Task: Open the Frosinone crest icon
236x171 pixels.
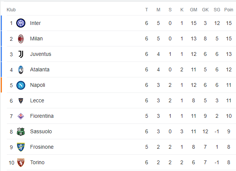Action: point(21,147)
